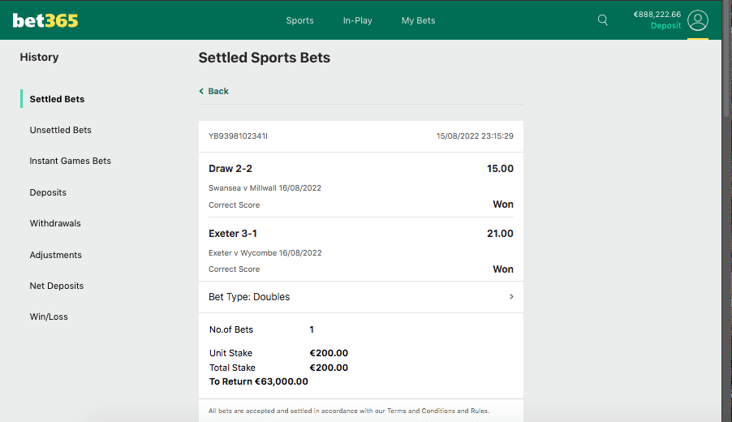Click the 21.00 odds value
Viewport: 732px width, 422px height.
500,234
